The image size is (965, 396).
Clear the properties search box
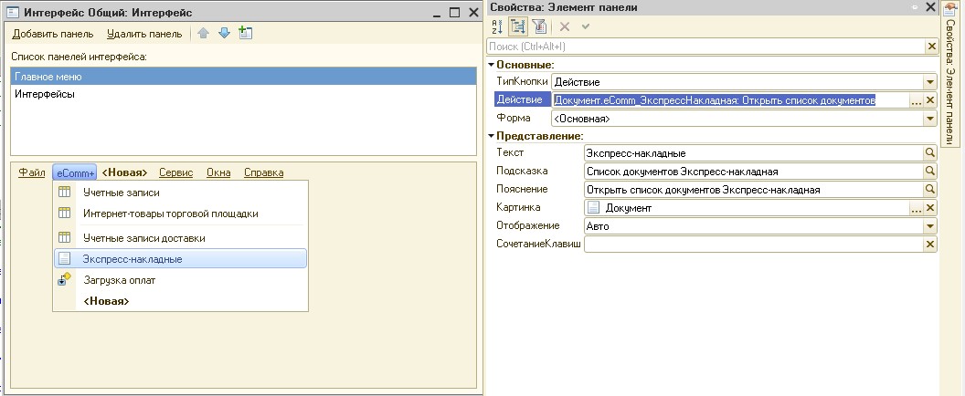(x=931, y=46)
